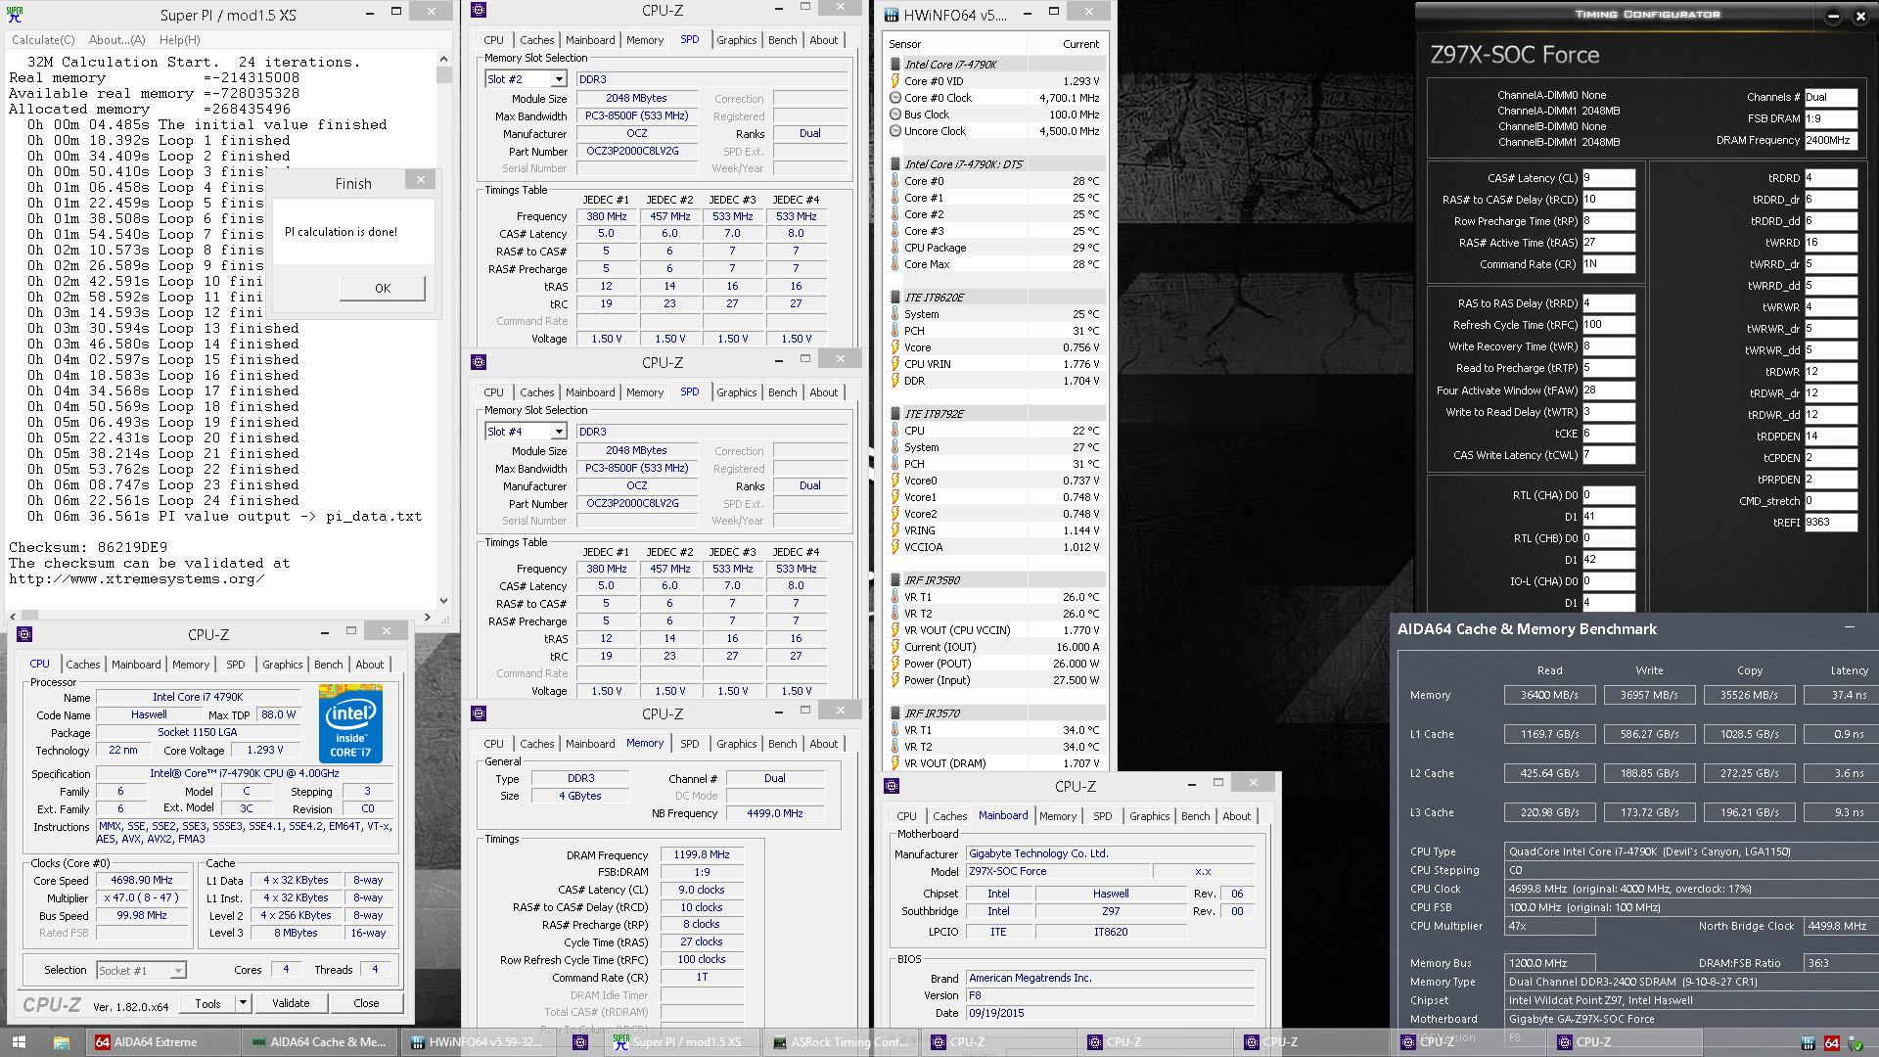Click the Validate button in CPU-Z
Image resolution: width=1879 pixels, height=1057 pixels.
pos(291,1003)
